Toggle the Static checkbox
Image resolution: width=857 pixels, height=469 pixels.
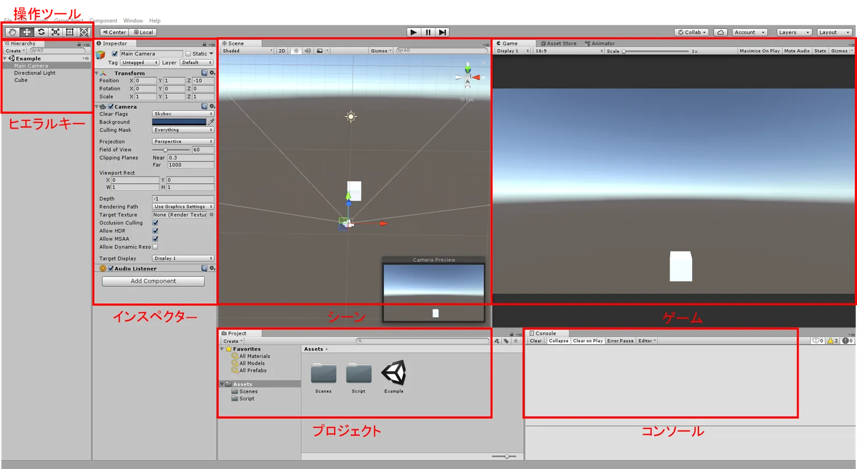(x=188, y=54)
